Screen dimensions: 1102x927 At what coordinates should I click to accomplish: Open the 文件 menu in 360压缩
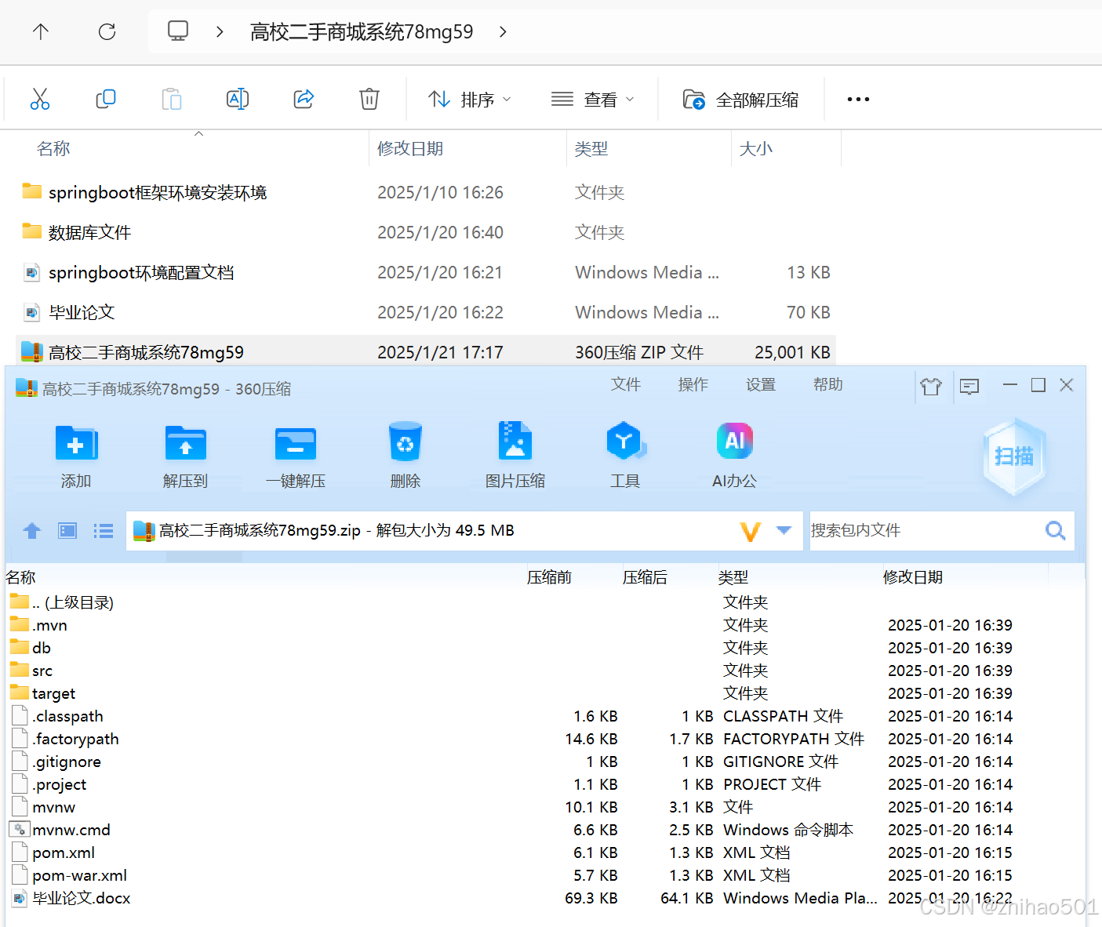[x=626, y=384]
